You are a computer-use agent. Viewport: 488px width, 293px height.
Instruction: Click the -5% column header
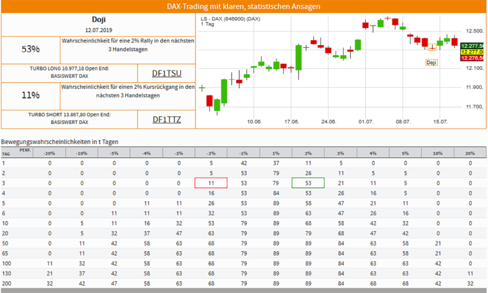[114, 153]
